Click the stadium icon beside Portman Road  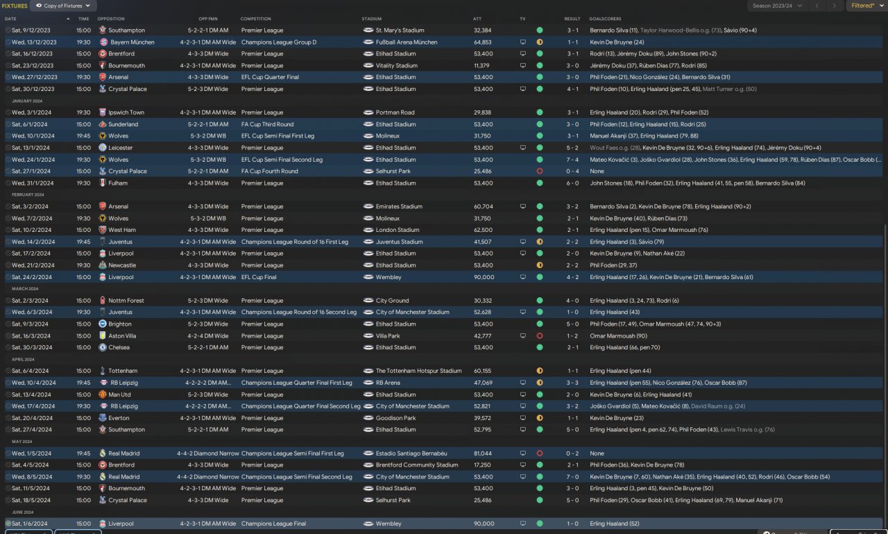click(x=368, y=112)
